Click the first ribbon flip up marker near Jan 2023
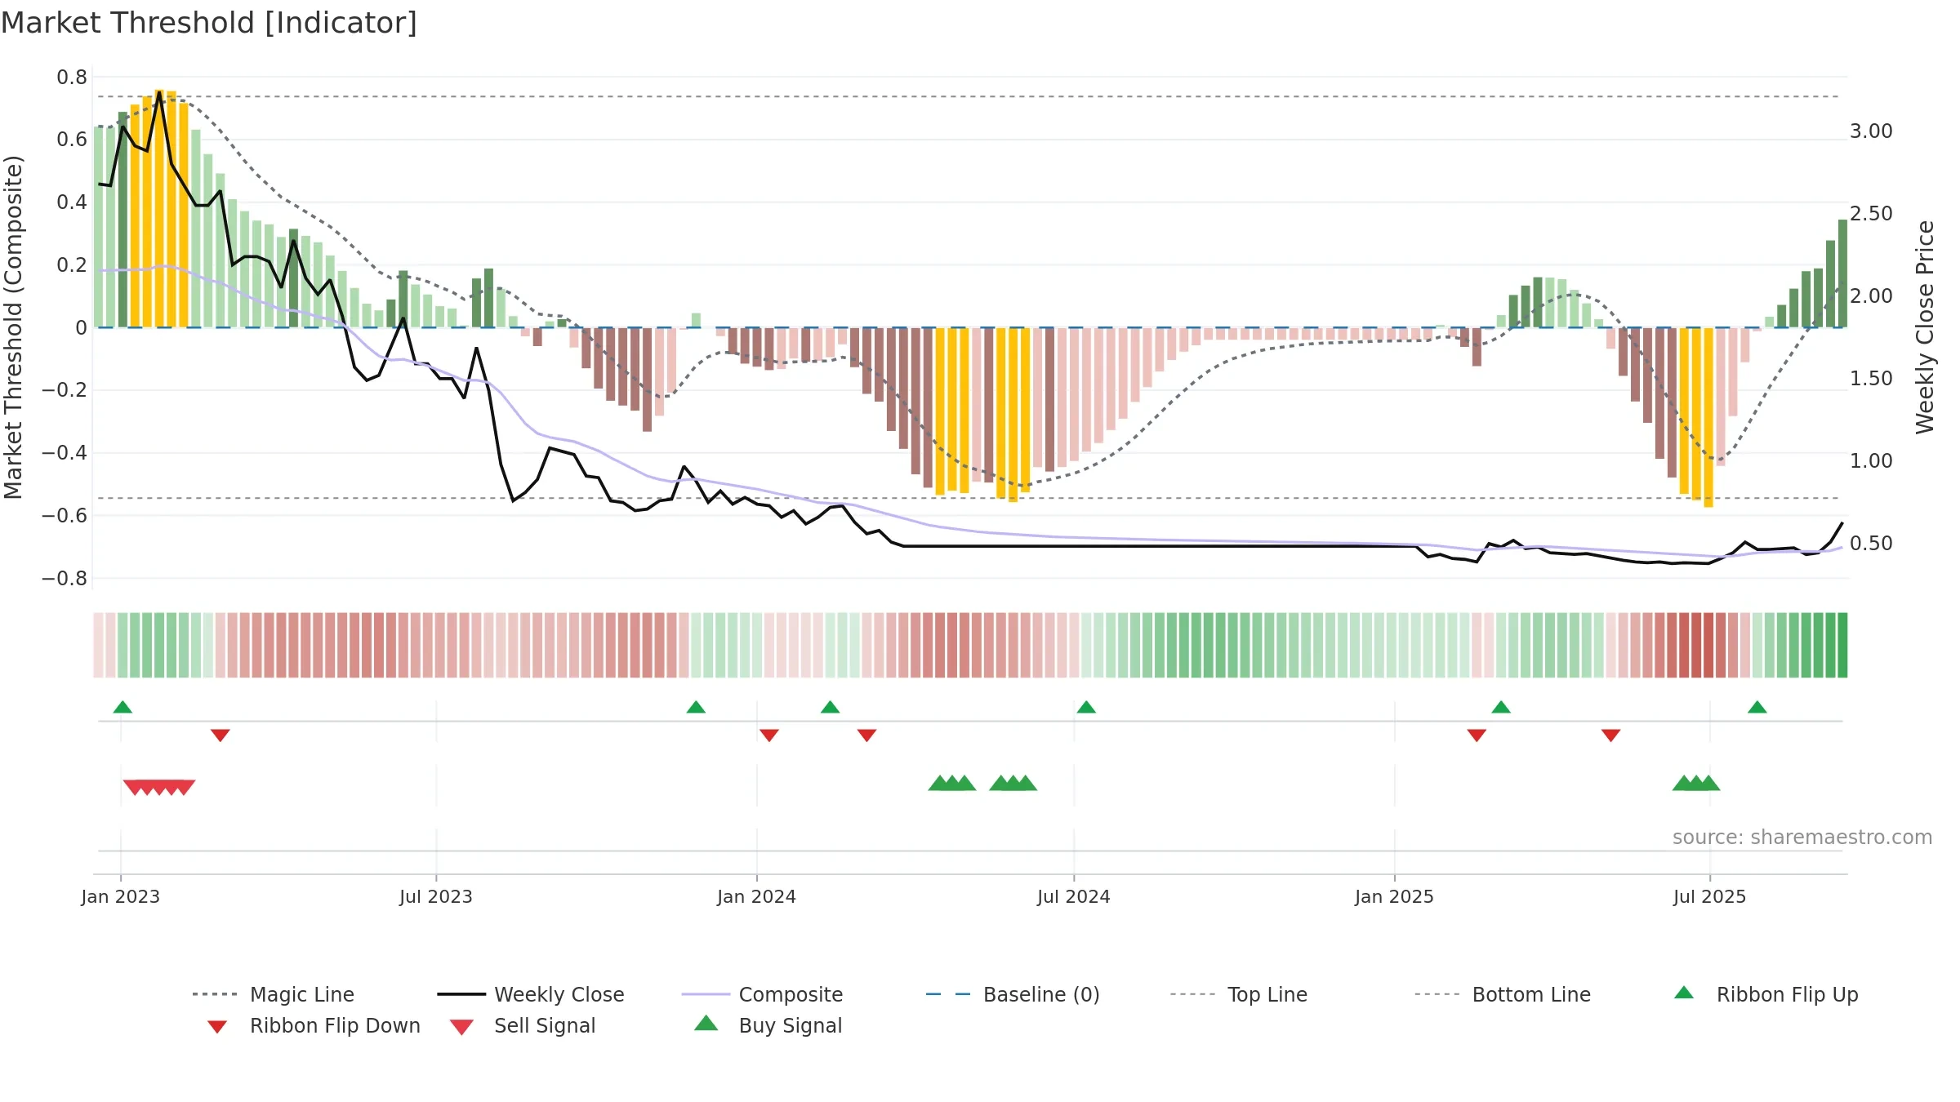1960x1102 pixels. click(x=122, y=707)
